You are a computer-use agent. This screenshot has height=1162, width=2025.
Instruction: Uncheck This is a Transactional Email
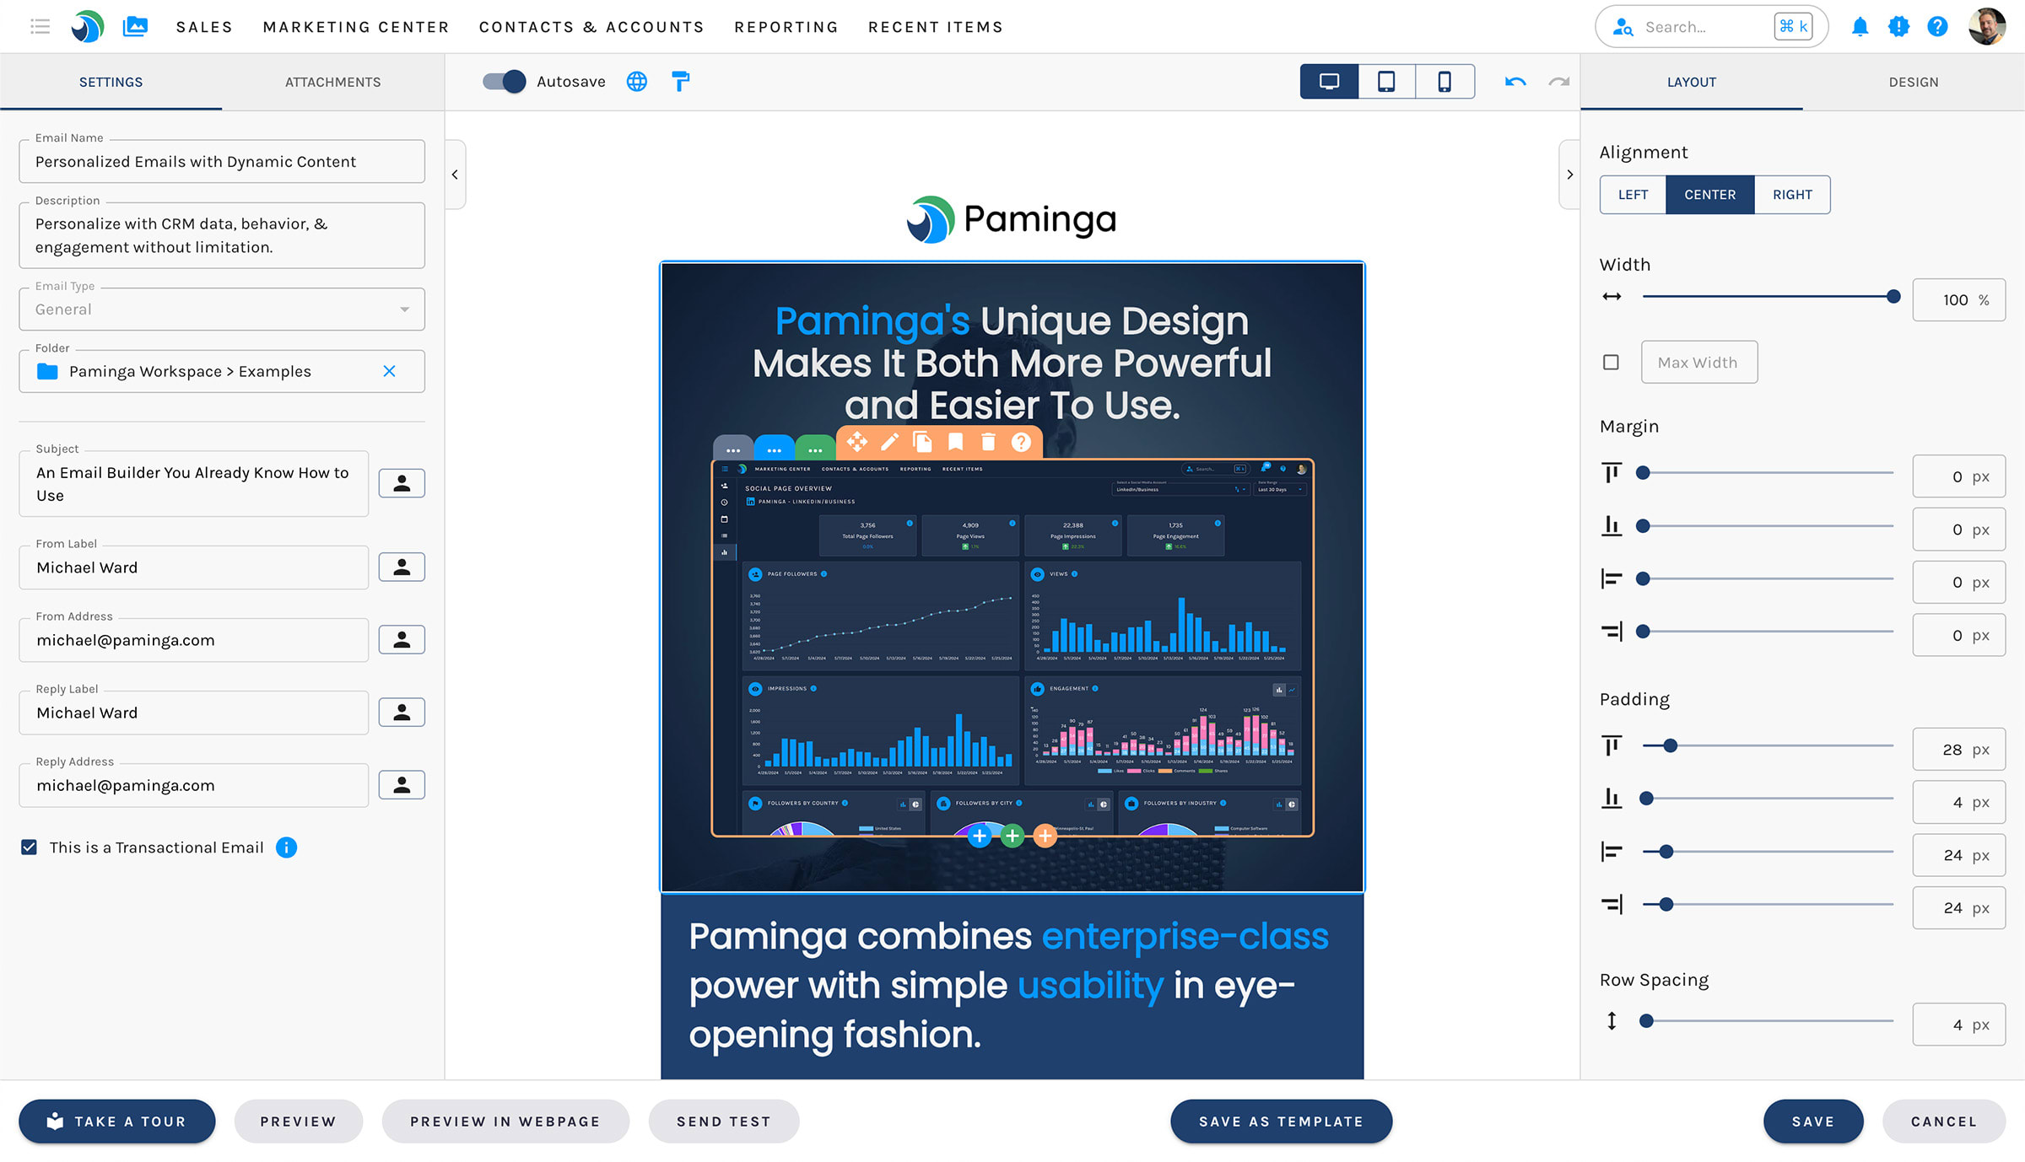point(30,847)
